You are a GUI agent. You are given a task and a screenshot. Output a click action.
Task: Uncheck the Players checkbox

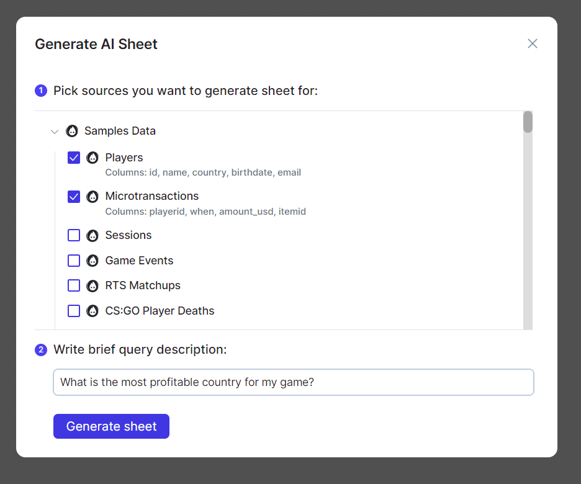[74, 158]
